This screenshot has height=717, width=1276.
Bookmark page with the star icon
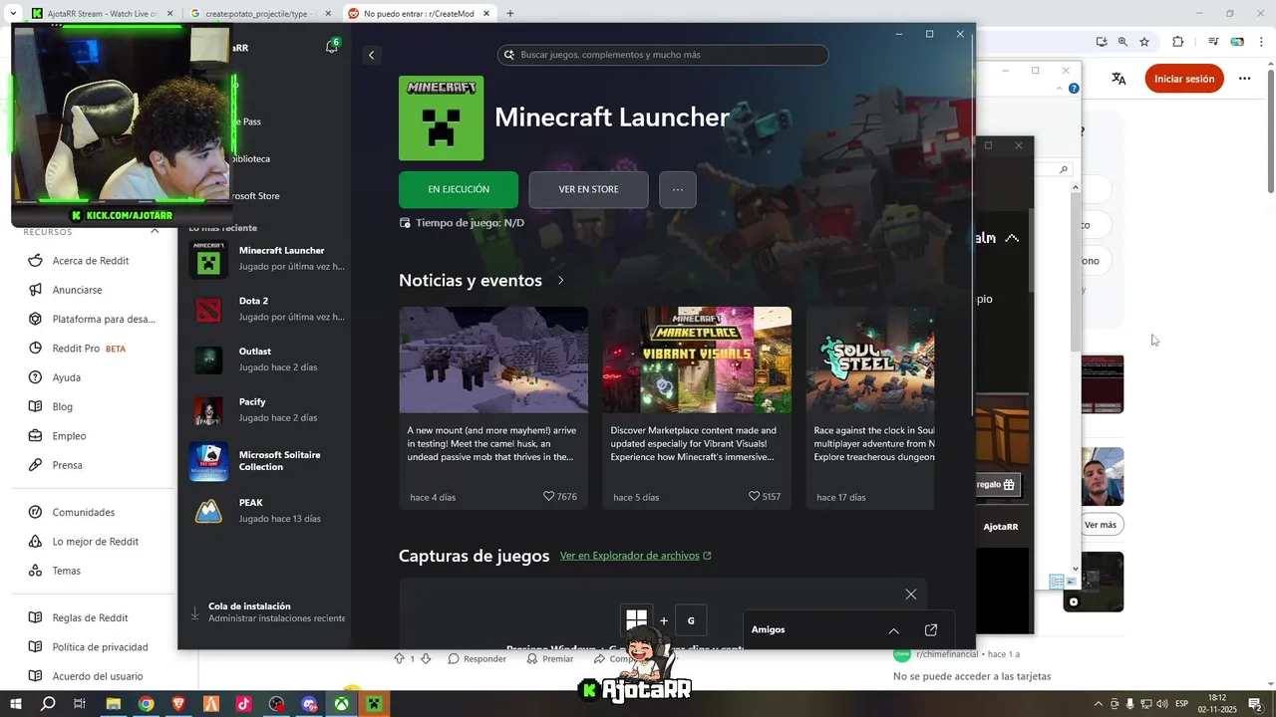[x=1144, y=42]
